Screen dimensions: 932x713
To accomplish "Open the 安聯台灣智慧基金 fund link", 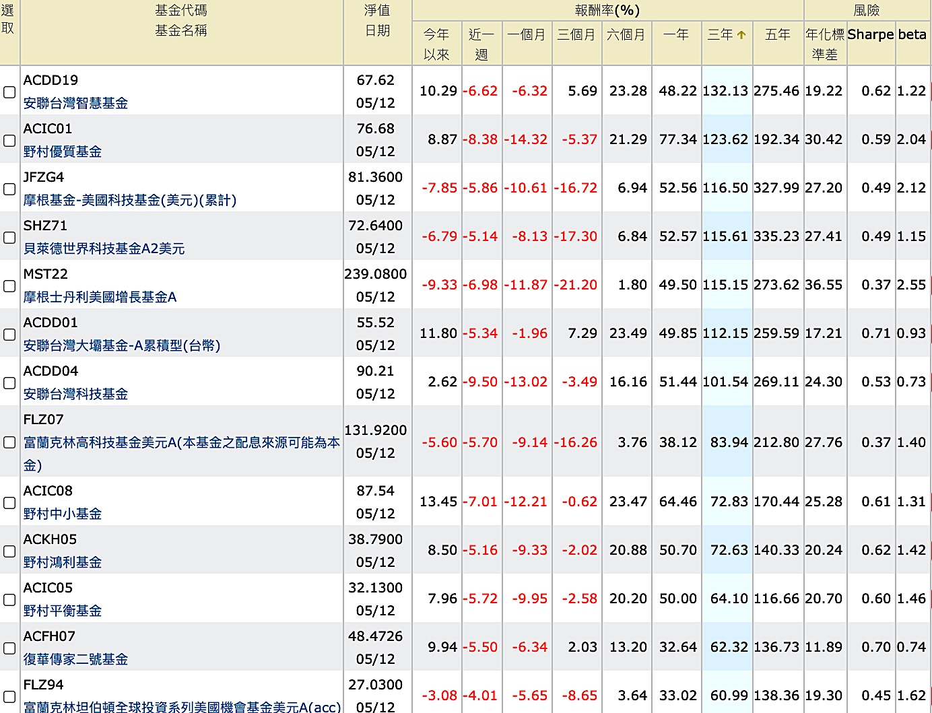I will pos(75,103).
